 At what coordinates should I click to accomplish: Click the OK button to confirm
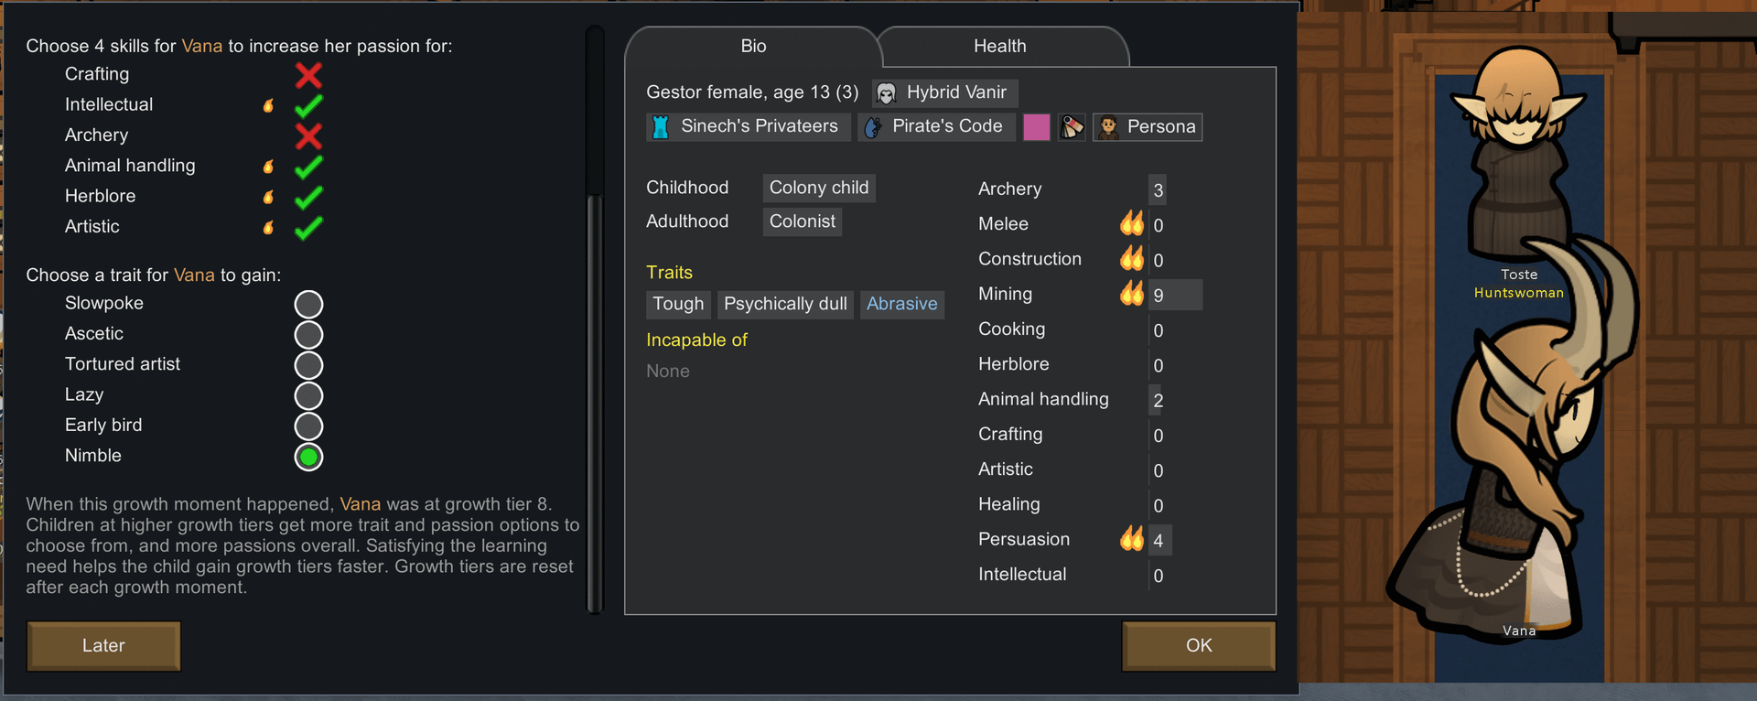click(1199, 646)
